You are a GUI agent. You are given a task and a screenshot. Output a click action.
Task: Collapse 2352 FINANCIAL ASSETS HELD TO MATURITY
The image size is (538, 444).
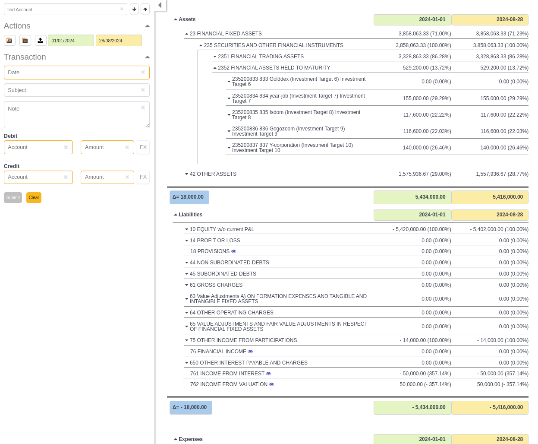coord(215,68)
